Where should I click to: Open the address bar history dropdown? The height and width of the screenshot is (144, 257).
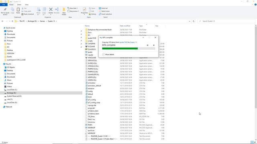point(190,21)
